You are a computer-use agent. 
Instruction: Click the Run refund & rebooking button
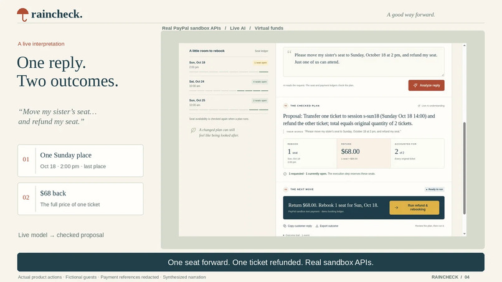[x=414, y=207]
